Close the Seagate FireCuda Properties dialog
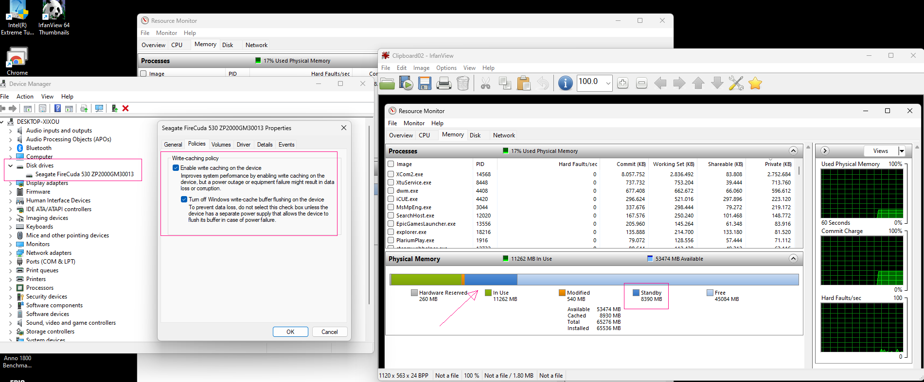Screen dimensions: 924x382 point(344,128)
